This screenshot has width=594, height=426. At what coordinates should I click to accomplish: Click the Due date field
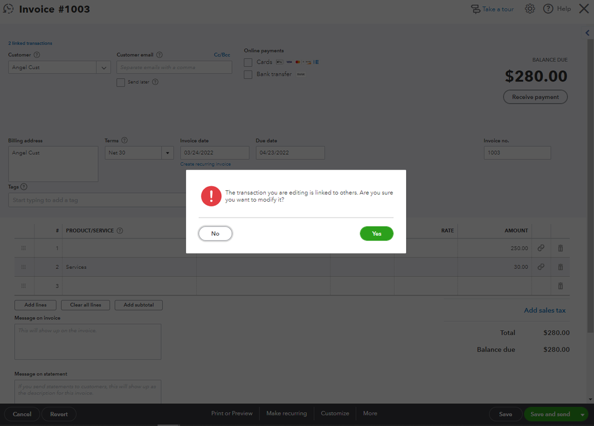[290, 153]
